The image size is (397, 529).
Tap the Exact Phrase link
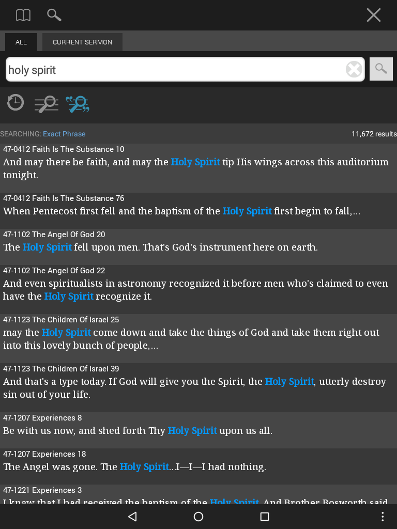click(64, 134)
